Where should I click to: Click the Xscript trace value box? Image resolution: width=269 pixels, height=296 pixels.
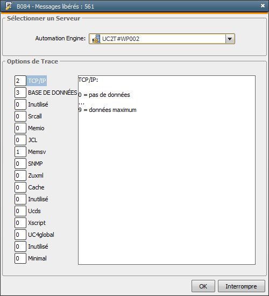tap(20, 223)
